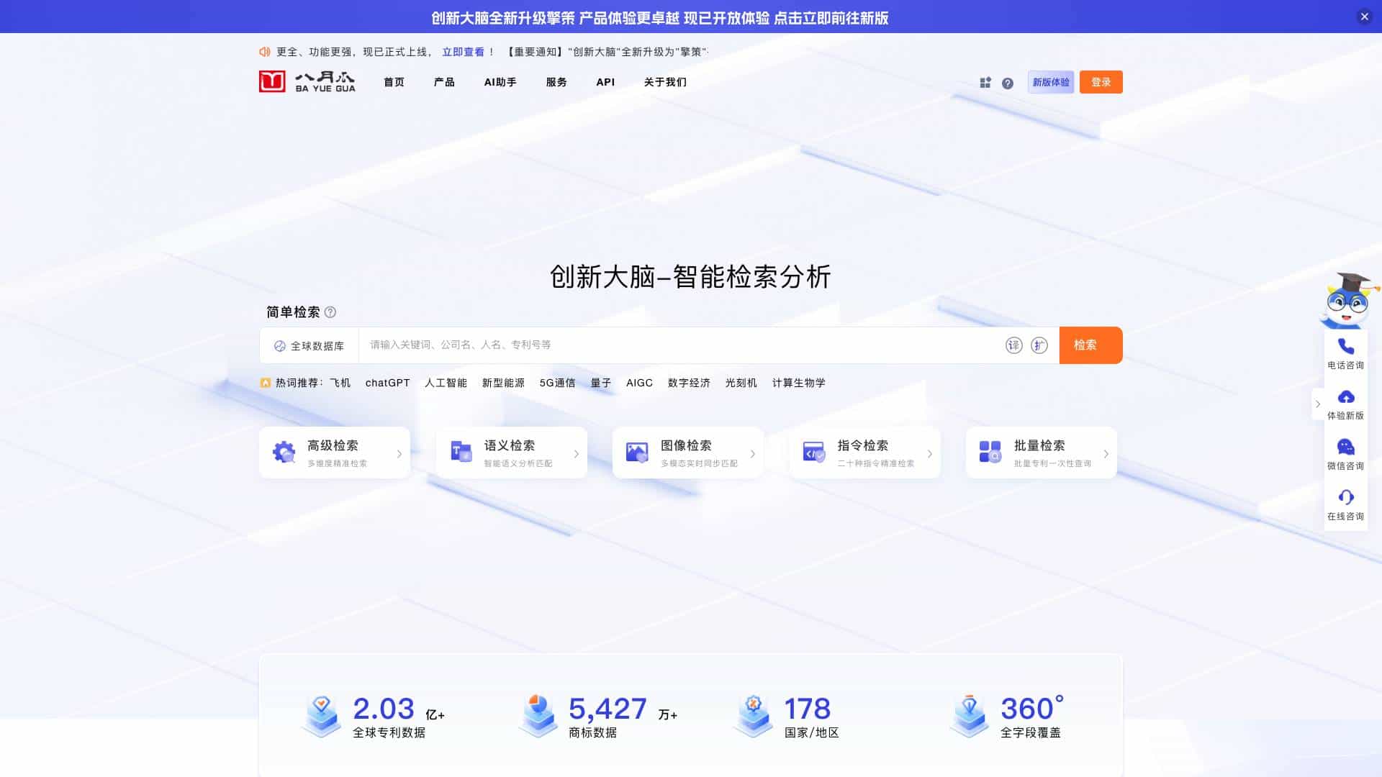Select the hot word chatGPT
The image size is (1382, 777).
(387, 383)
